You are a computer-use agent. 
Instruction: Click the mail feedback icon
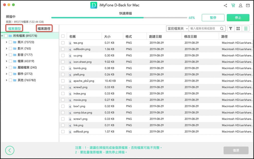(x=248, y=5)
